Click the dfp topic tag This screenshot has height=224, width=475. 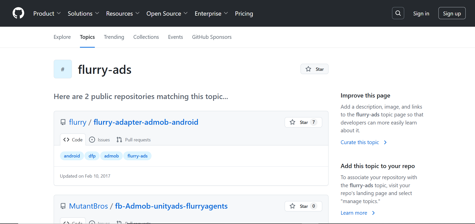92,156
